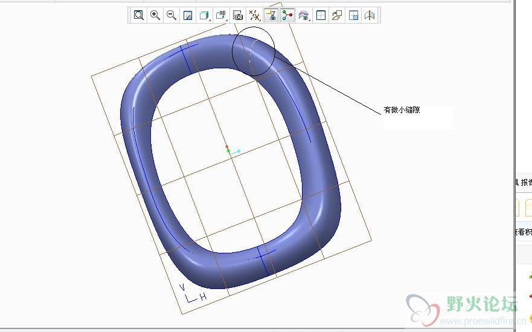Open the datum display filters dropdown
Image resolution: width=532 pixels, height=332 pixels.
pos(254,15)
